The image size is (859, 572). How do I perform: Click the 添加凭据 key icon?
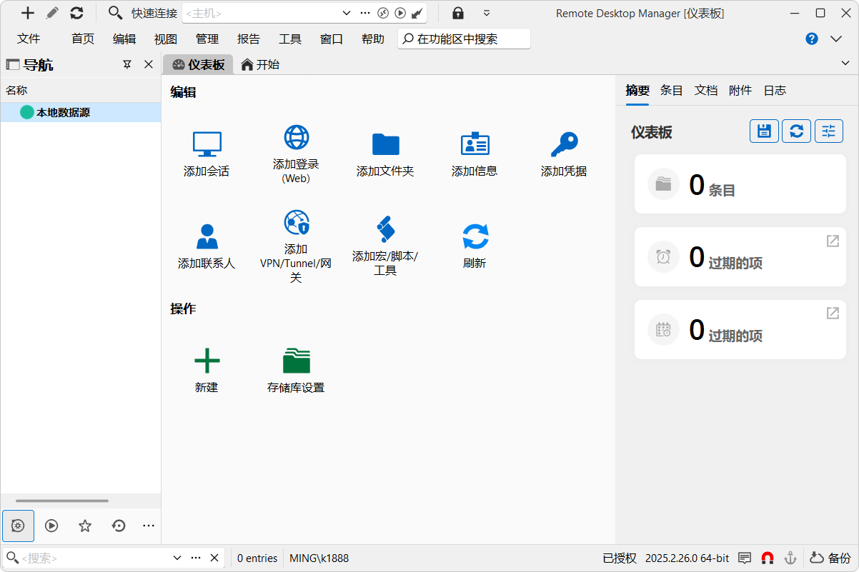pyautogui.click(x=564, y=144)
